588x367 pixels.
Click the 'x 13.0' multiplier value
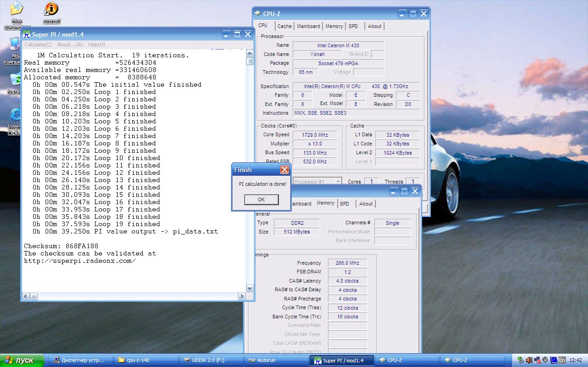(315, 144)
